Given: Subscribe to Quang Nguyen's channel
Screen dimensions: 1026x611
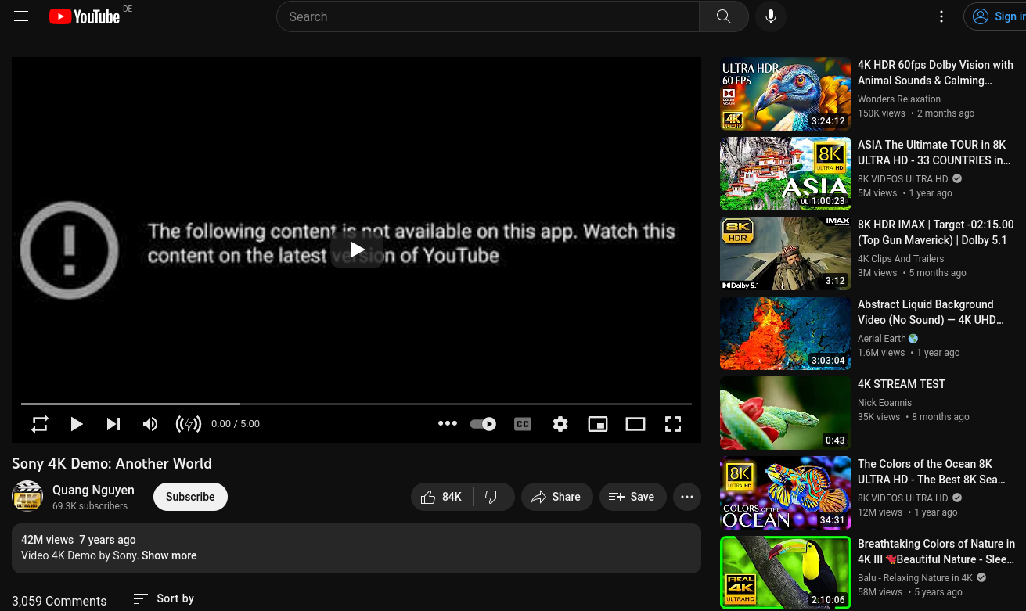Looking at the screenshot, I should coord(190,496).
